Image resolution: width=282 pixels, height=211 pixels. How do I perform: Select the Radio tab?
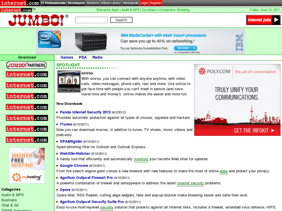click(x=97, y=57)
